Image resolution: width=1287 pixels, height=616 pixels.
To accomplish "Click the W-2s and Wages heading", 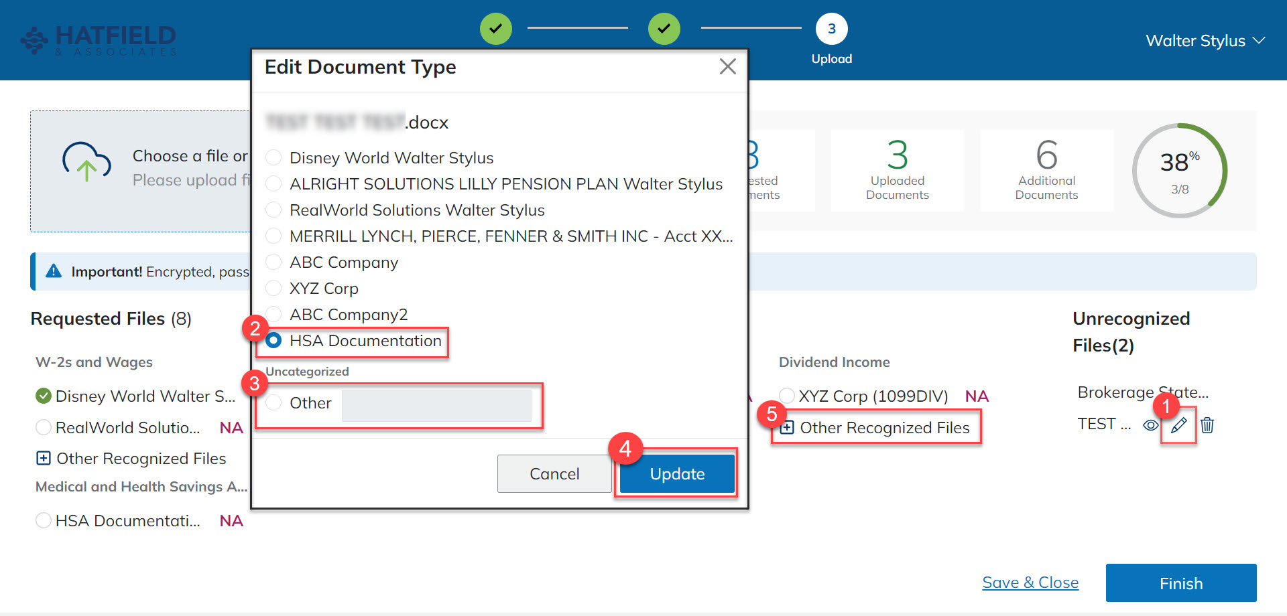I will point(94,362).
